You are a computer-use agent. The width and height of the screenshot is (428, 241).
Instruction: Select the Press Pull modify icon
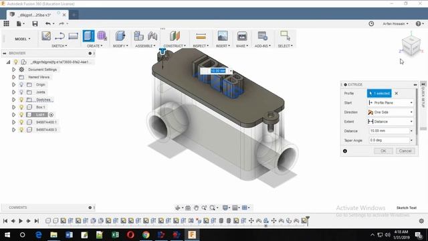point(120,35)
